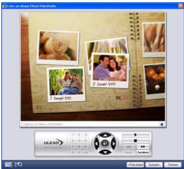Proceed with the Suivant button
This screenshot has width=184, height=169.
pos(154,165)
